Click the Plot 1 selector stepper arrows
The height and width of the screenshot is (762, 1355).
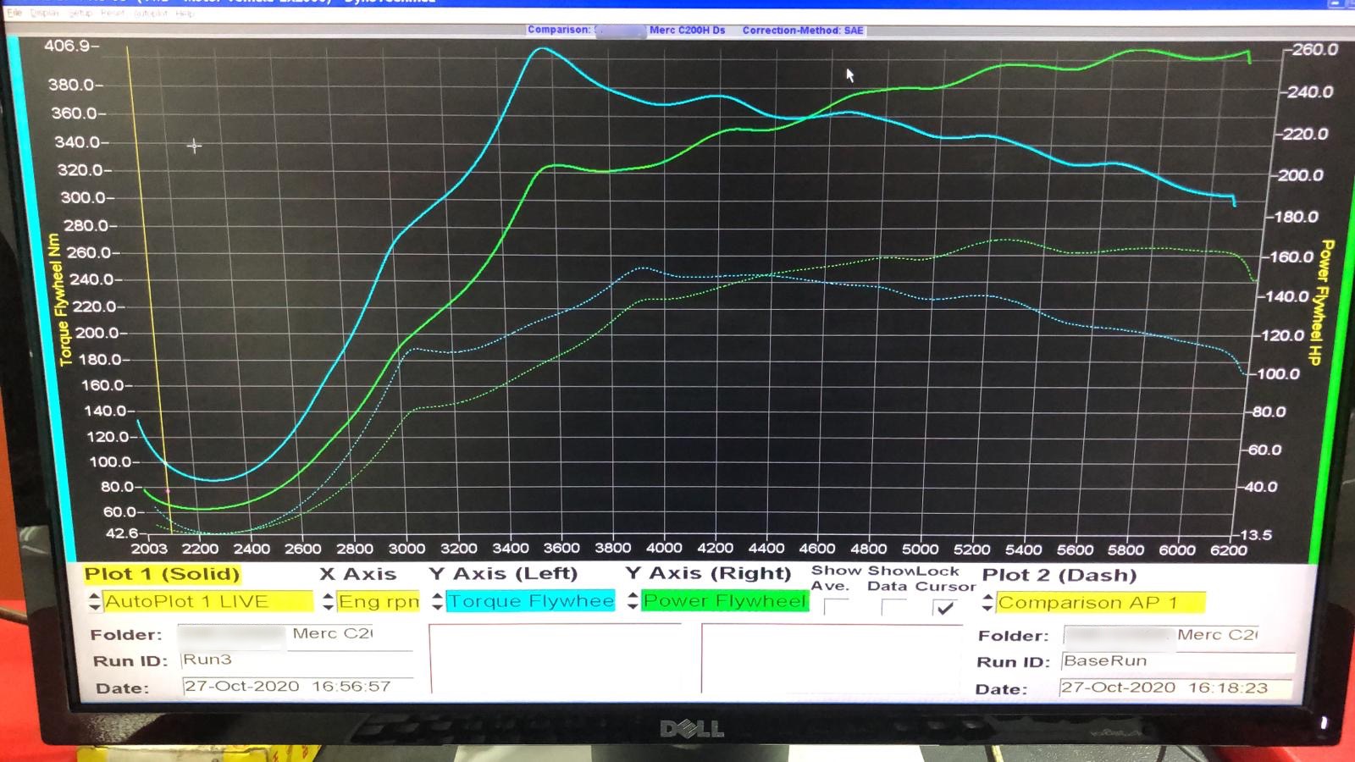point(94,602)
